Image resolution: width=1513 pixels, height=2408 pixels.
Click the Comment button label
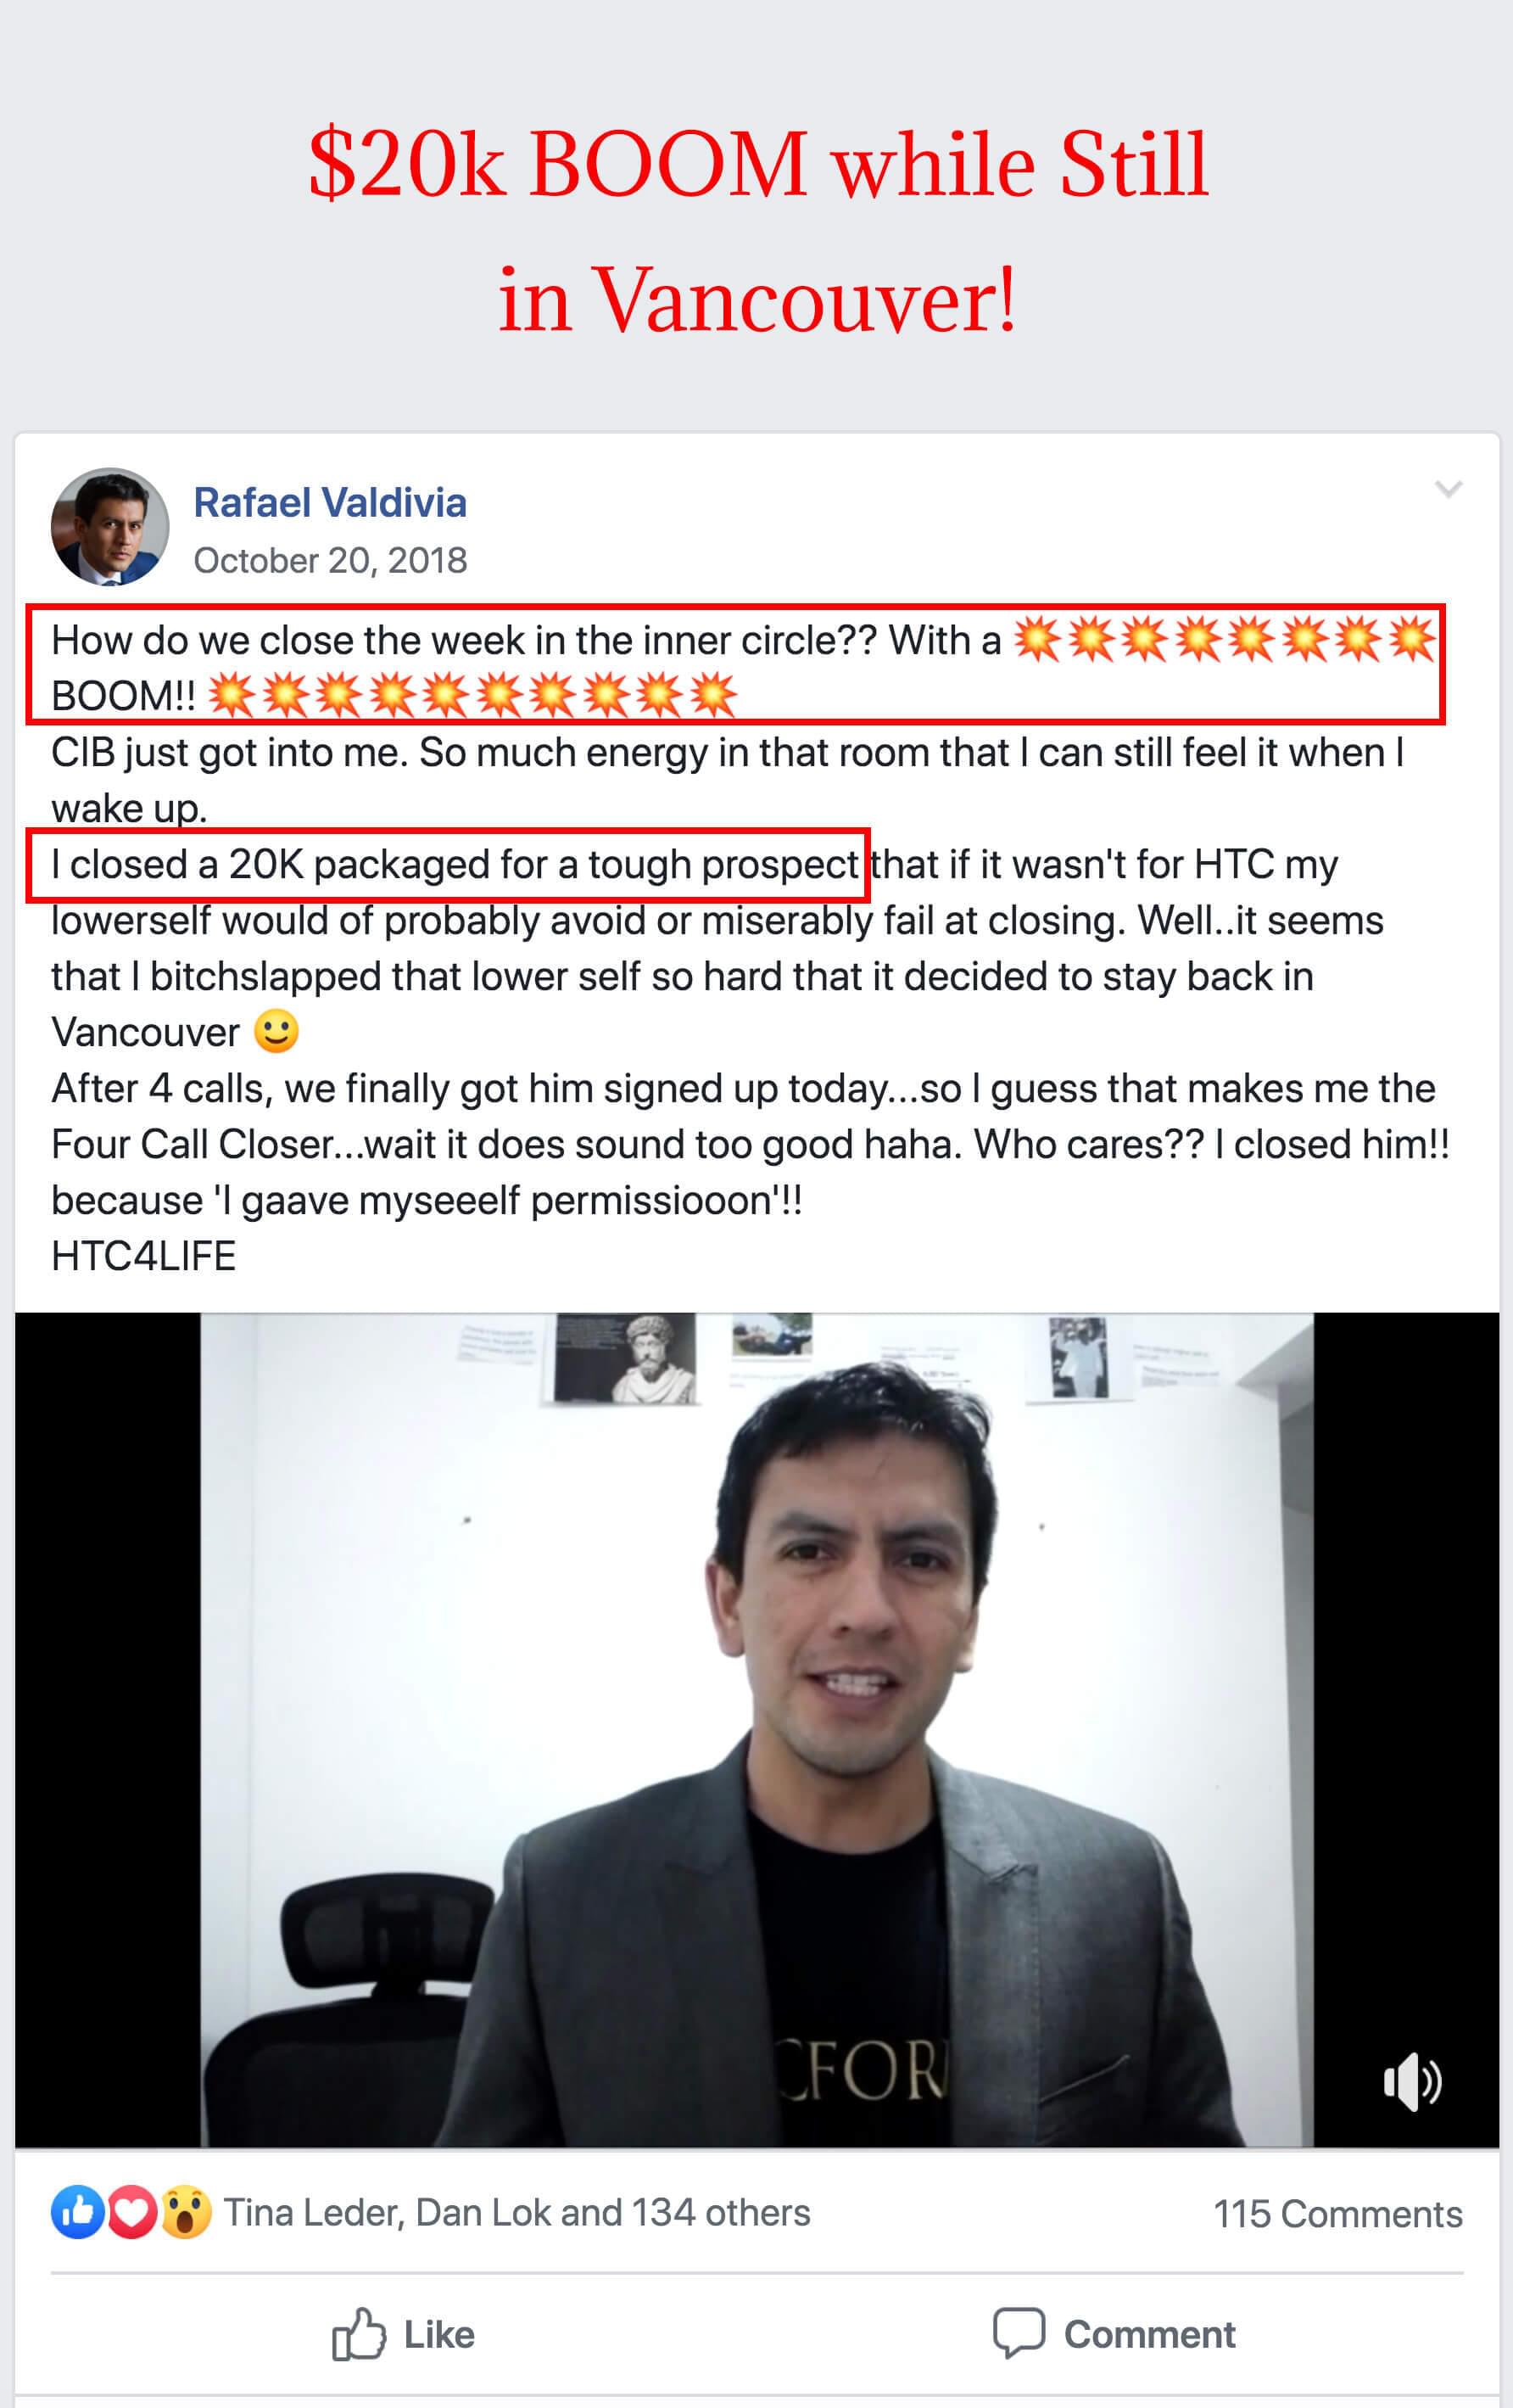coord(1149,2335)
